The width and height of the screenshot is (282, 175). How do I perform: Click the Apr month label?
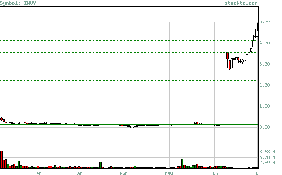coord(124,173)
